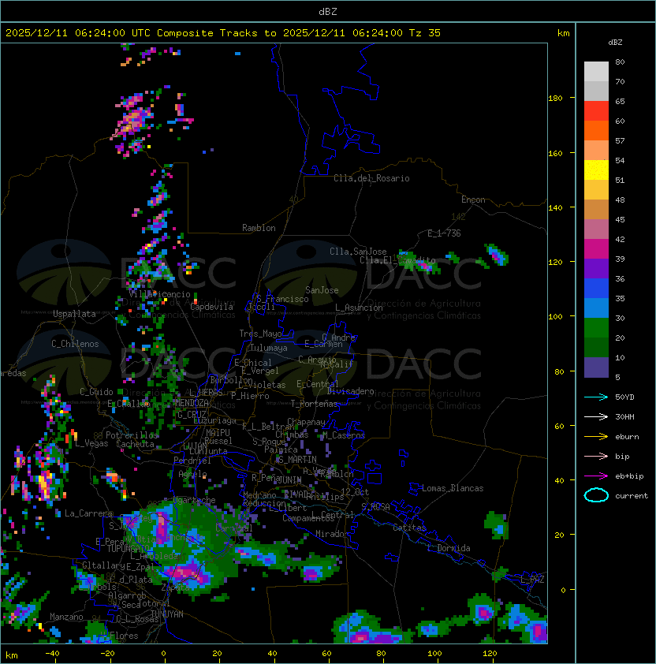Click the 'dBZ' title at the top center
The image size is (656, 664).
pos(328,11)
